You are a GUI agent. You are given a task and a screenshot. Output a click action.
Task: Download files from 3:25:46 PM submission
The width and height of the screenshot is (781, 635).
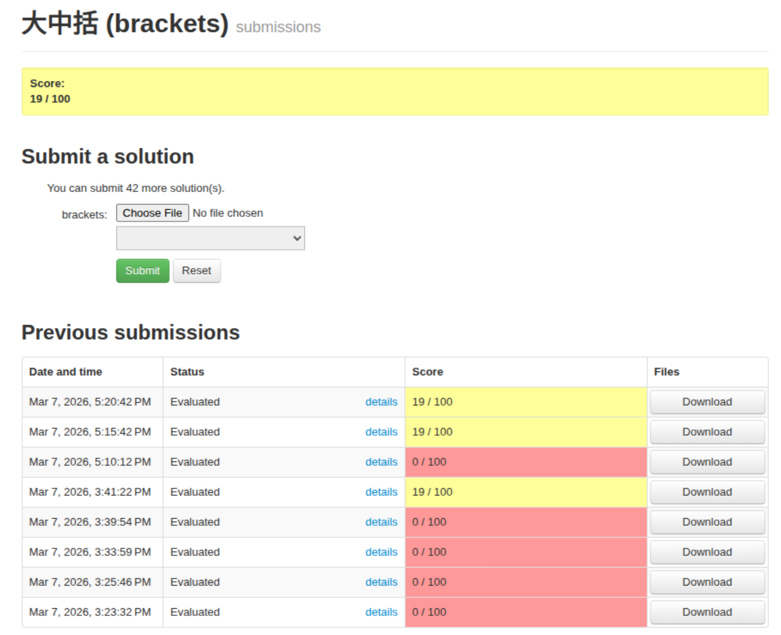707,582
